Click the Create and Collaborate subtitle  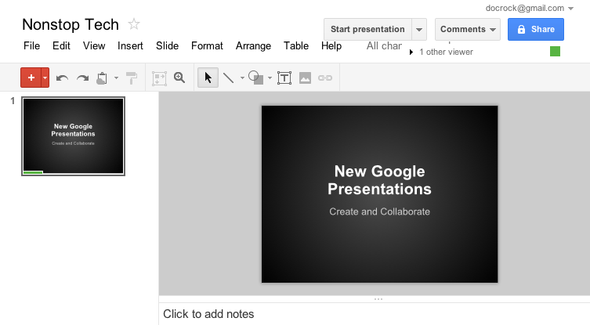(x=379, y=211)
